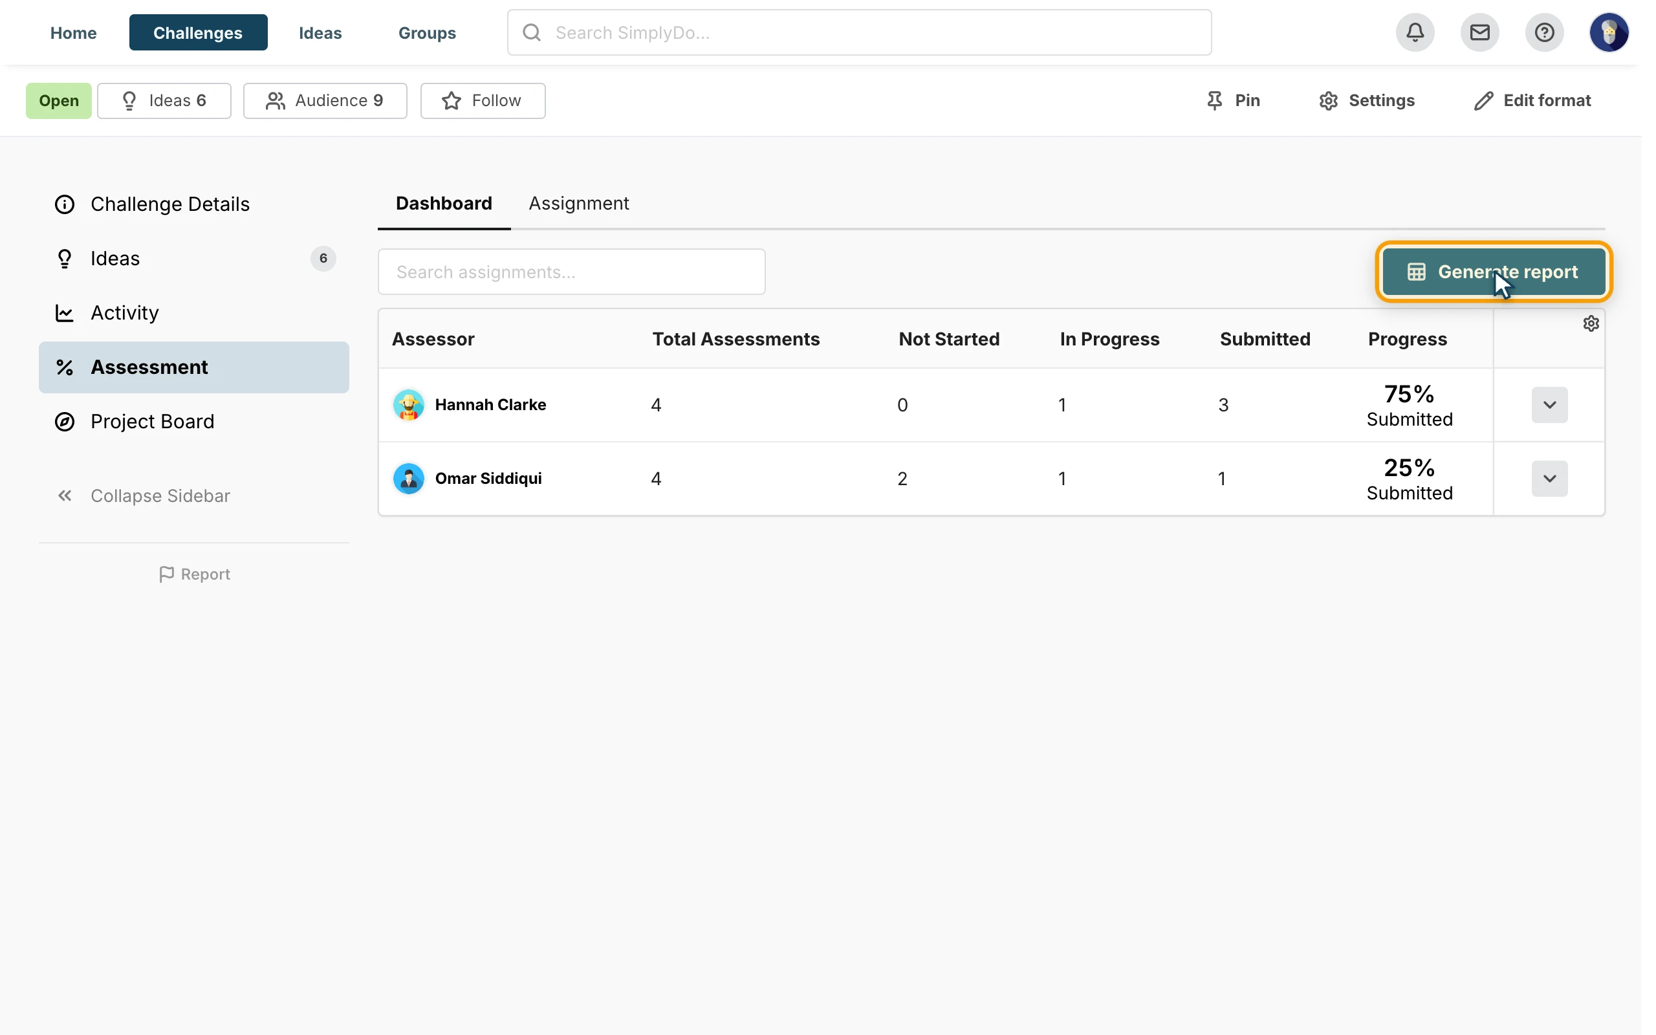This screenshot has width=1656, height=1035.
Task: Open the messages envelope icon
Action: click(1479, 32)
